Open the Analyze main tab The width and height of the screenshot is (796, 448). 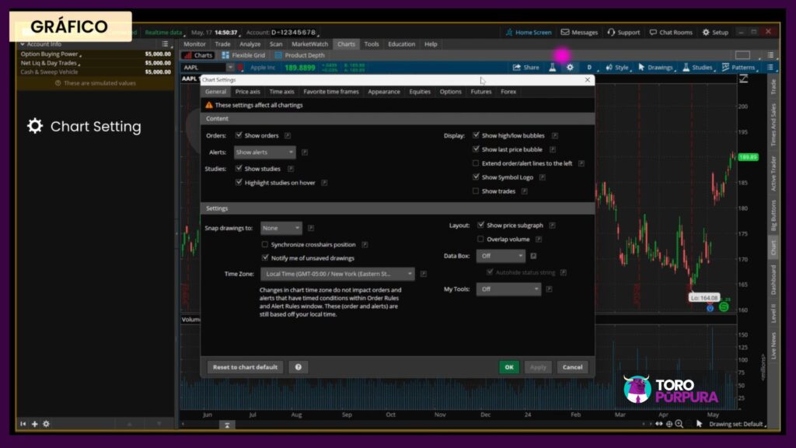point(250,44)
